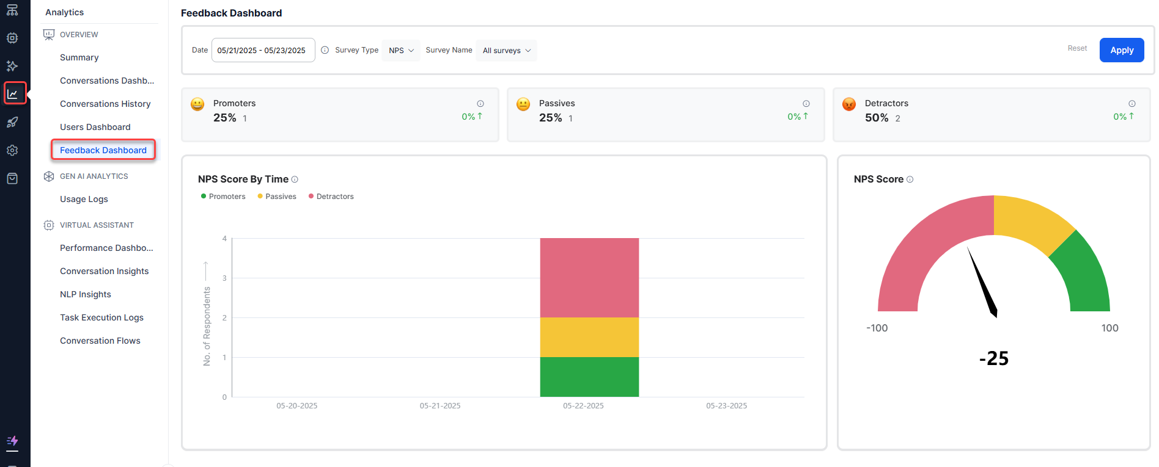
Task: Toggle Promoters series in chart legend
Action: pyautogui.click(x=223, y=197)
